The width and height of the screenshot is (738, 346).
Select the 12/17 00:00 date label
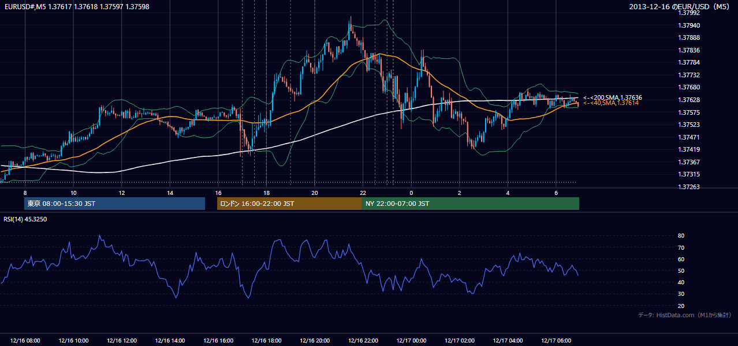click(x=411, y=341)
